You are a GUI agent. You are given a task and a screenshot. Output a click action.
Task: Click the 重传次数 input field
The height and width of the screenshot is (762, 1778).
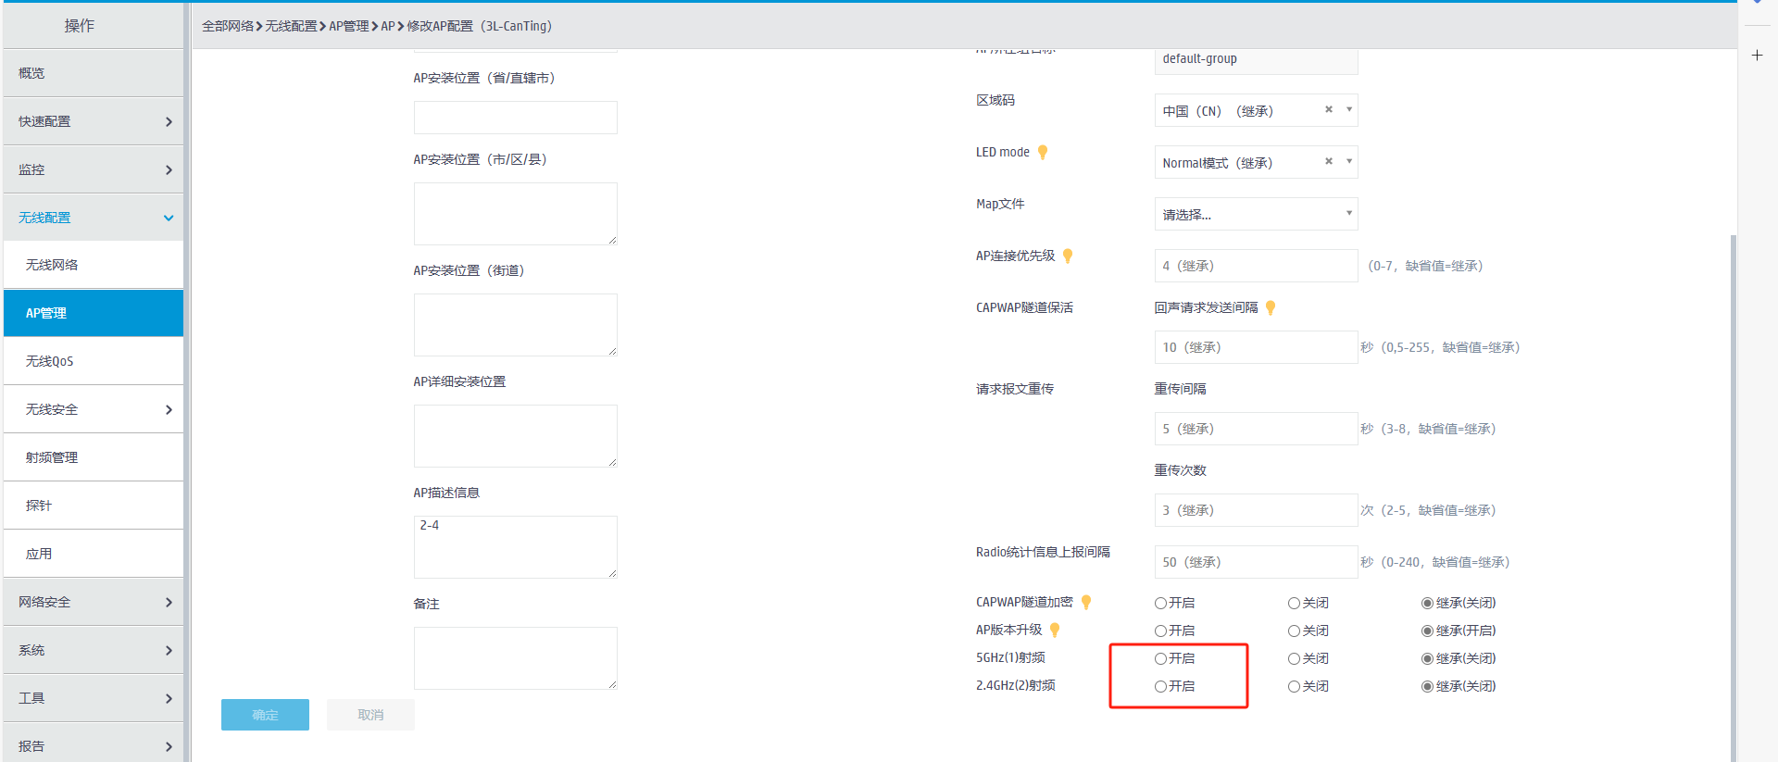pyautogui.click(x=1257, y=510)
